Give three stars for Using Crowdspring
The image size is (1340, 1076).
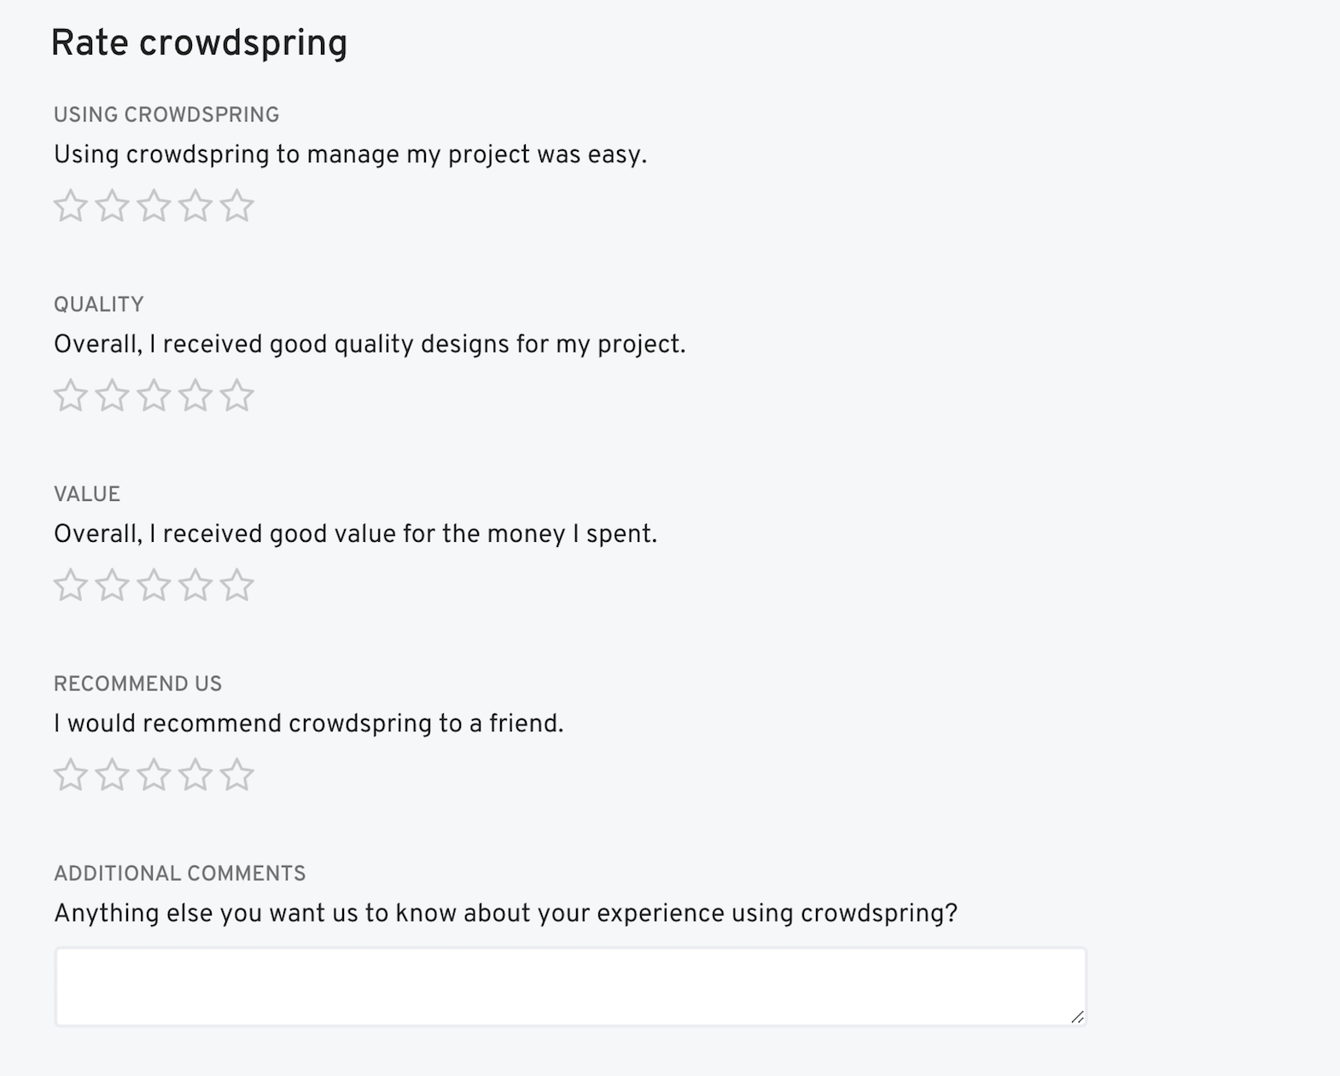click(154, 205)
